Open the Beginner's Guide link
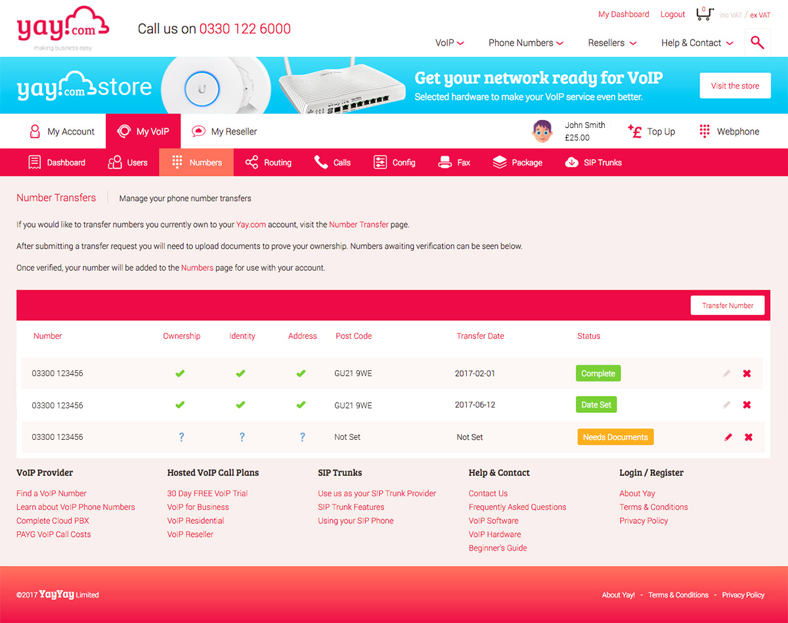This screenshot has height=623, width=788. tap(498, 548)
